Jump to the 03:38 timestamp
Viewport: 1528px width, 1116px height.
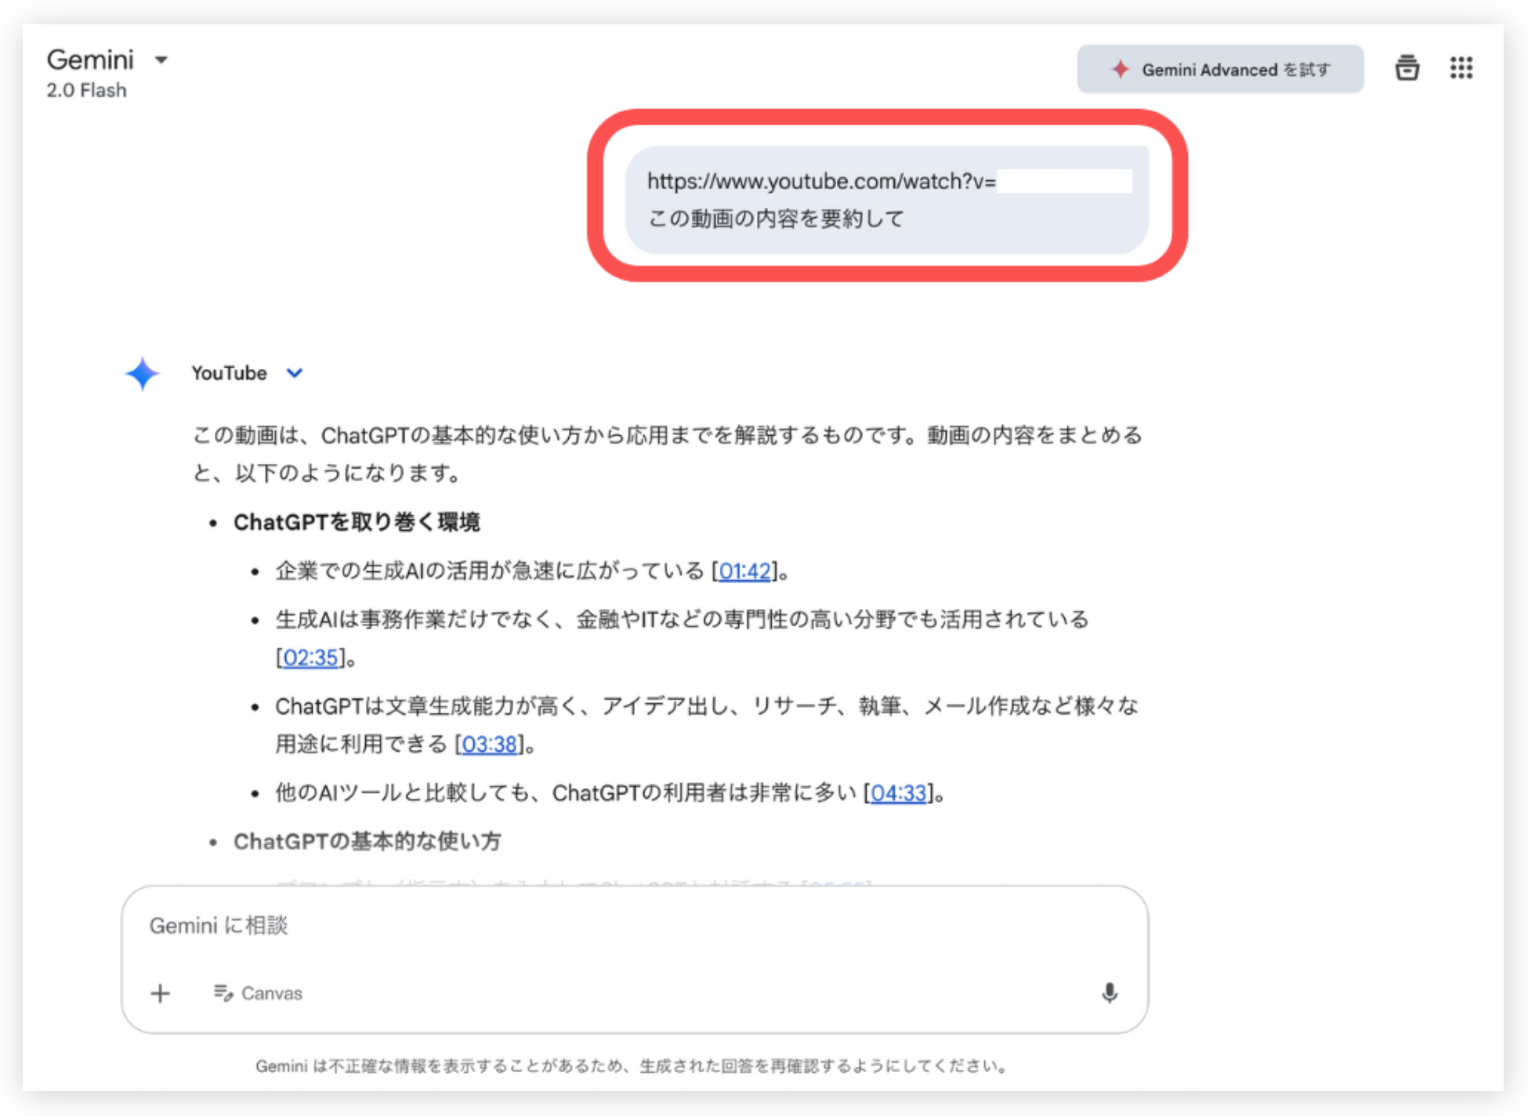pos(489,744)
